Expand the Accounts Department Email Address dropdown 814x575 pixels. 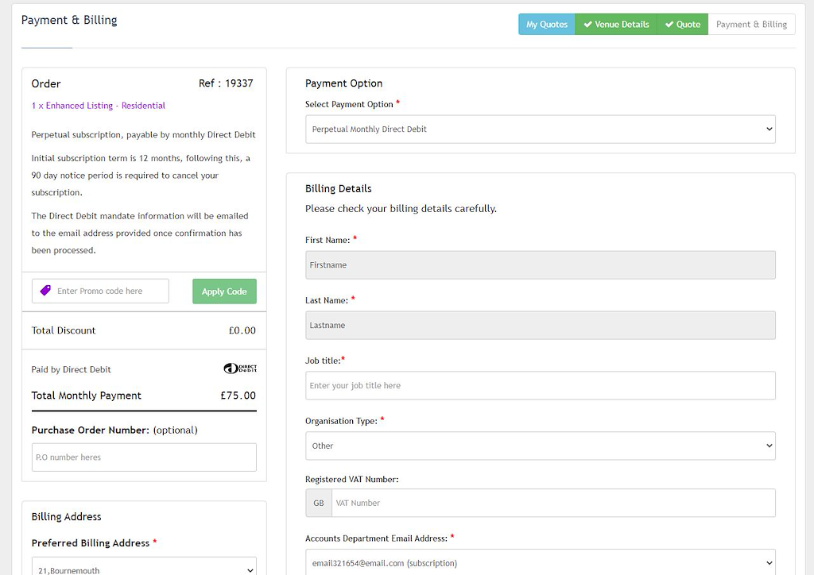click(x=541, y=562)
